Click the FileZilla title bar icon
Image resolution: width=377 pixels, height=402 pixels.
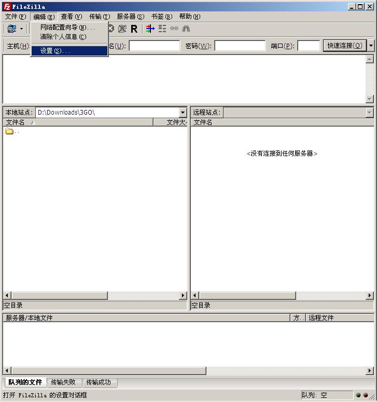(x=7, y=7)
